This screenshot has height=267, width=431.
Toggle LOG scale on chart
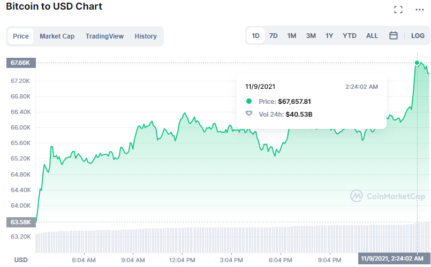[x=418, y=36]
